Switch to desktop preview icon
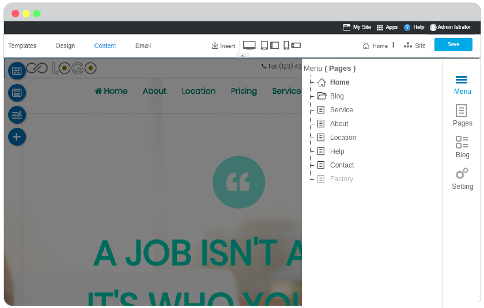This screenshot has width=484, height=308. 249,45
